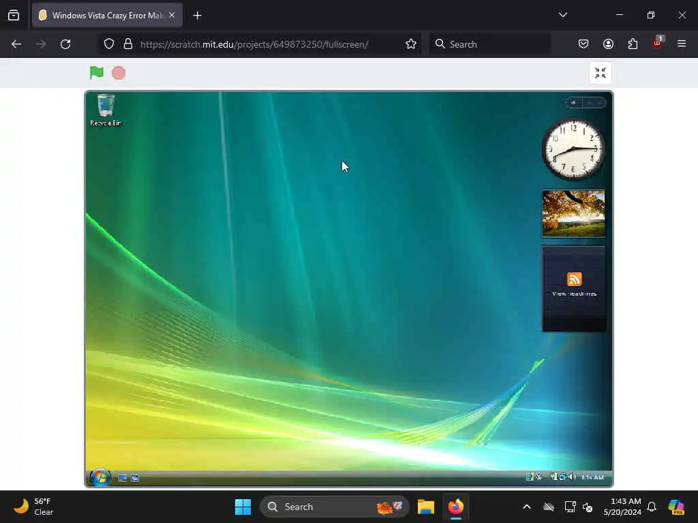Open File Explorer from the taskbar

click(426, 507)
